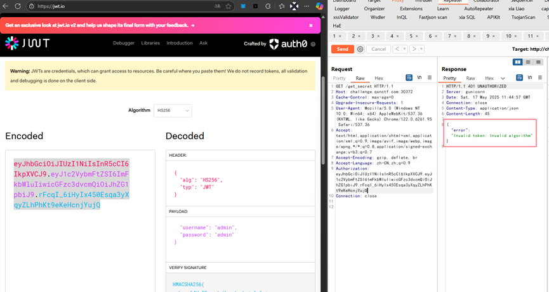This screenshot has width=549, height=292.
Task: Click the encoded JWT token text area
Action: (80, 220)
